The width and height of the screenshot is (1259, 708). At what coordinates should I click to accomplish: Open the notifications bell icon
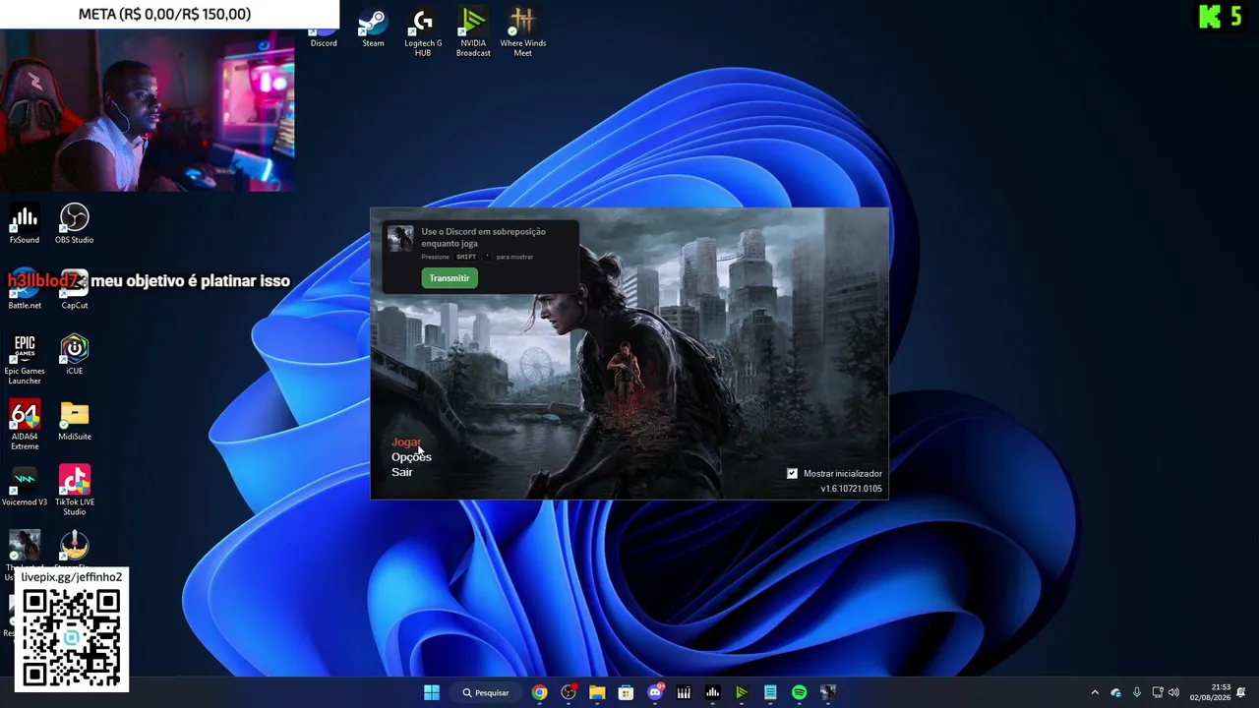click(x=1241, y=692)
